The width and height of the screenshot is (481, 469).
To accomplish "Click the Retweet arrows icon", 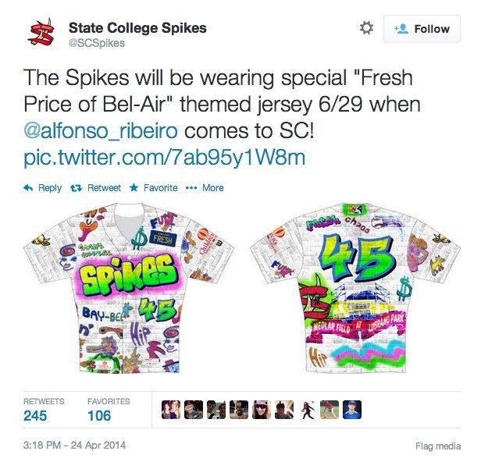I will tap(76, 188).
